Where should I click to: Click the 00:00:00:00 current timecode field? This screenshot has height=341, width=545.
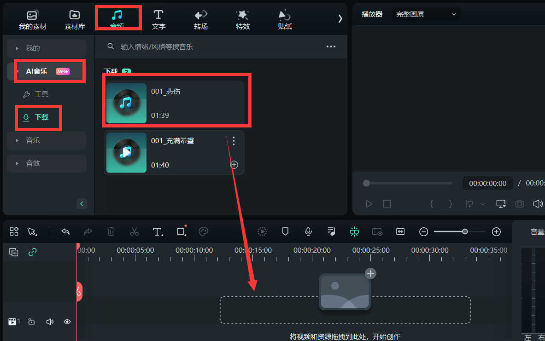(x=488, y=183)
